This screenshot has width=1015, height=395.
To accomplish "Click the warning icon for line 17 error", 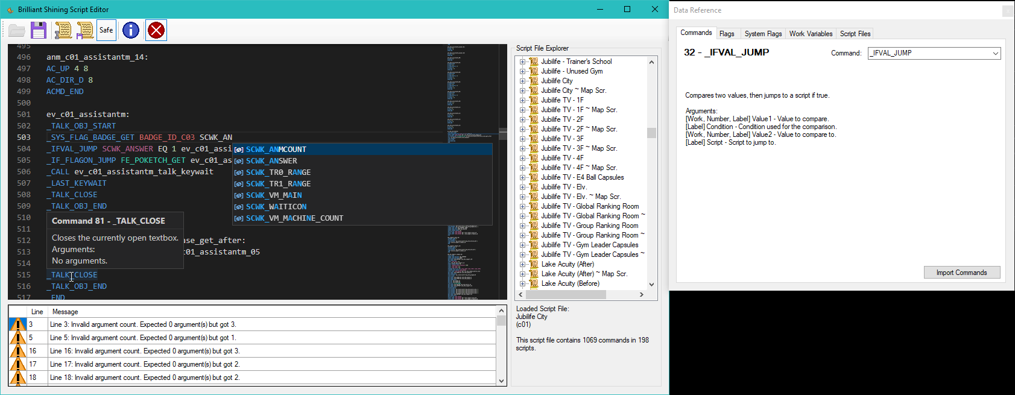I will (x=17, y=364).
